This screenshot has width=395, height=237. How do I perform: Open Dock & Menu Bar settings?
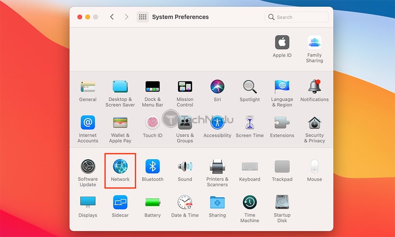(x=152, y=87)
